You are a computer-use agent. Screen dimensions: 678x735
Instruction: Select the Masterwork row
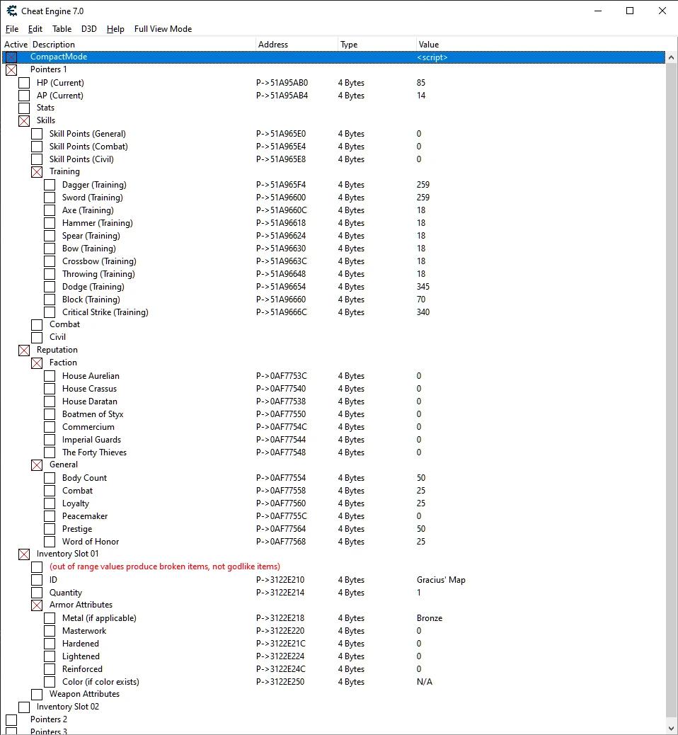point(333,631)
